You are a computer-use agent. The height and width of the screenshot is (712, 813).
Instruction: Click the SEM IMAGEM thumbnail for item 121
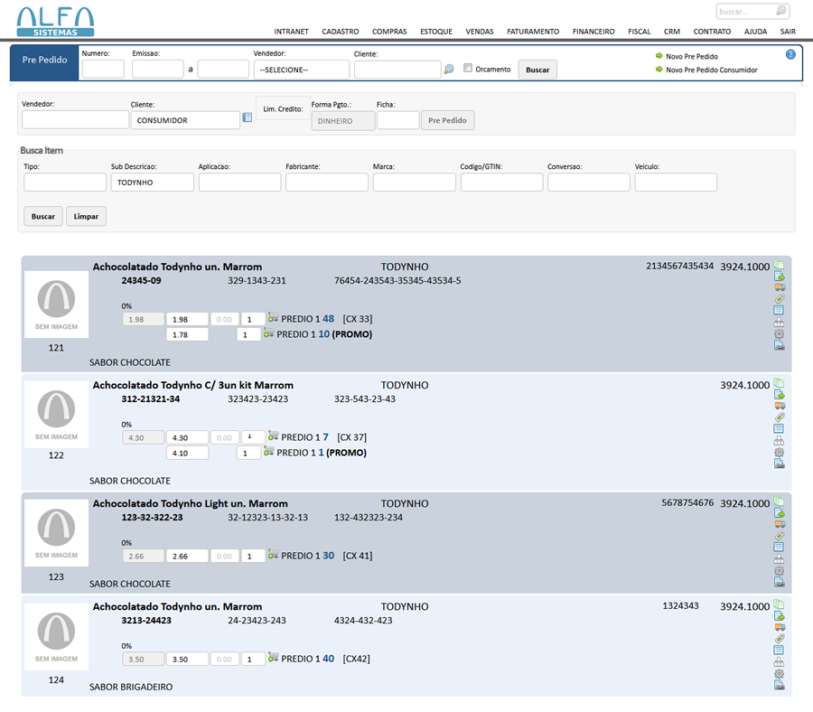click(x=57, y=304)
